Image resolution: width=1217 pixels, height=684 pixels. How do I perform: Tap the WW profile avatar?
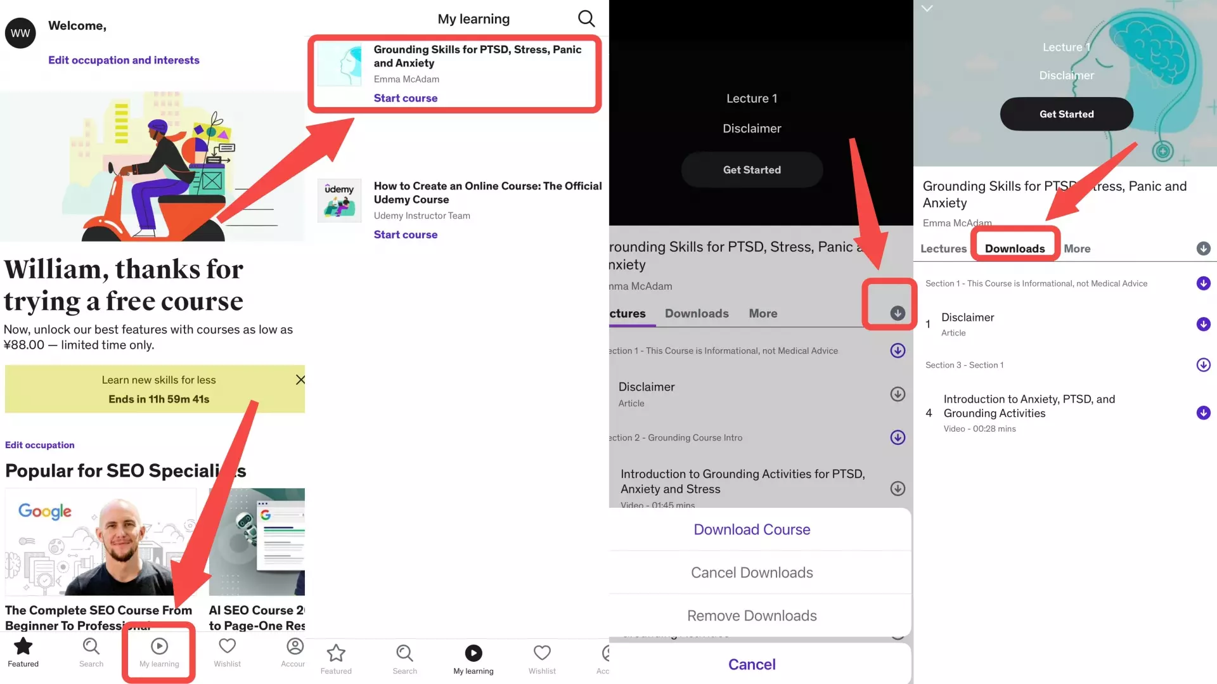pos(20,33)
